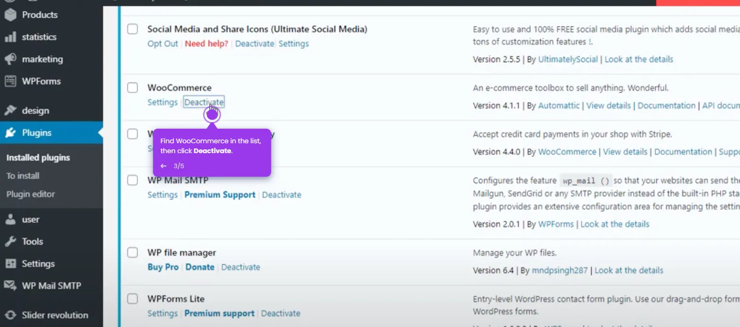The width and height of the screenshot is (740, 327).
Task: Tick the Social Media and Share Icons checkbox
Action: click(x=133, y=29)
